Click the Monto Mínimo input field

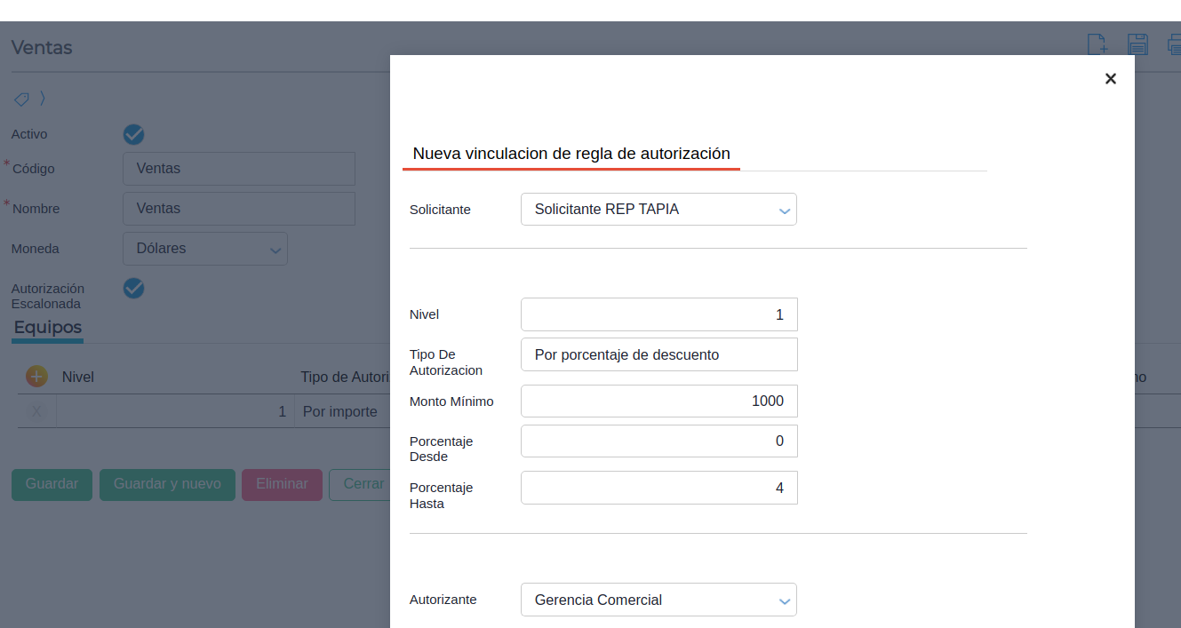click(x=658, y=401)
